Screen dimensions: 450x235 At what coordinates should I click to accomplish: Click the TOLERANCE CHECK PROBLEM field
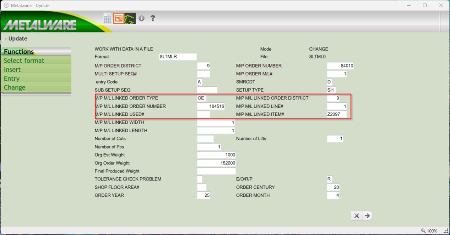pyautogui.click(x=200, y=179)
